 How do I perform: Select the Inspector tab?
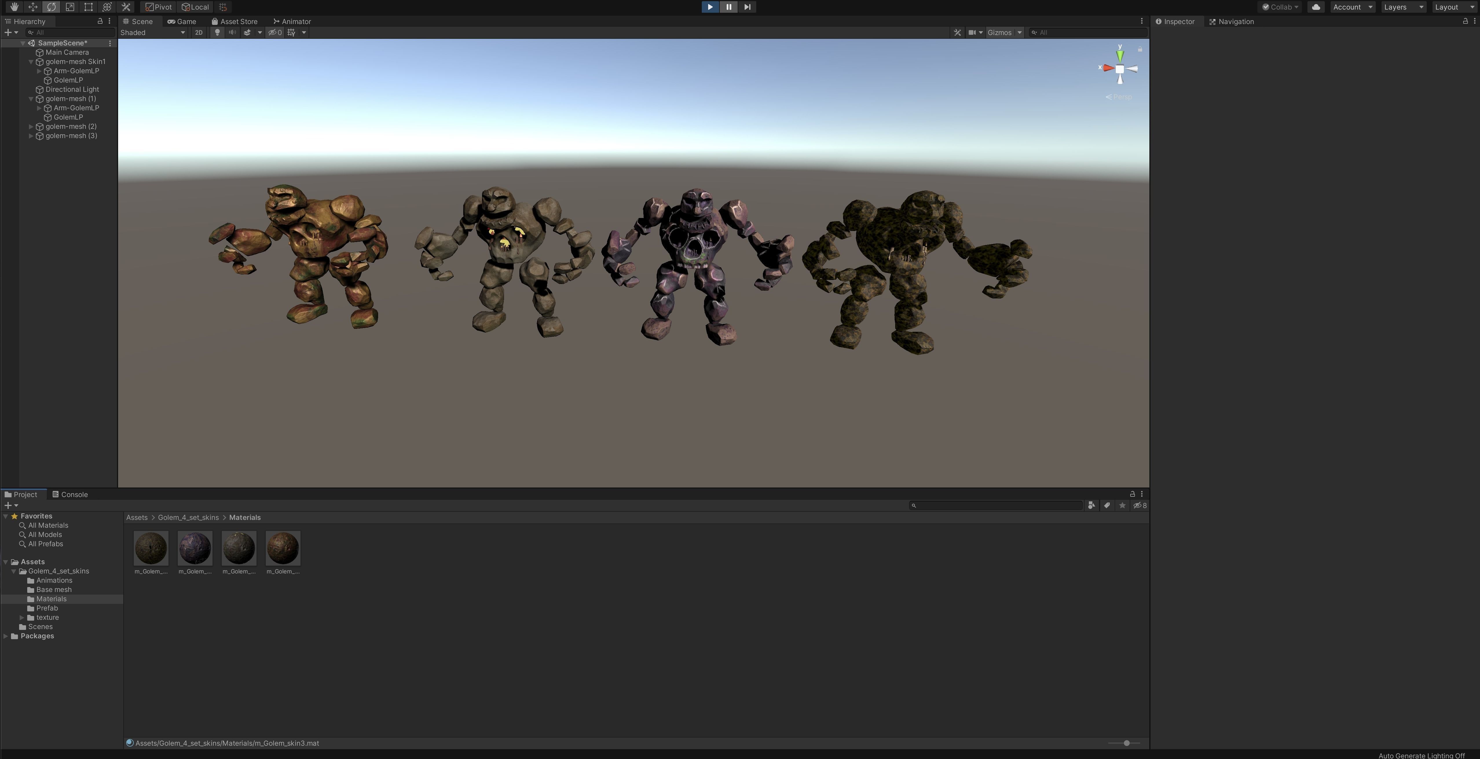pyautogui.click(x=1175, y=21)
